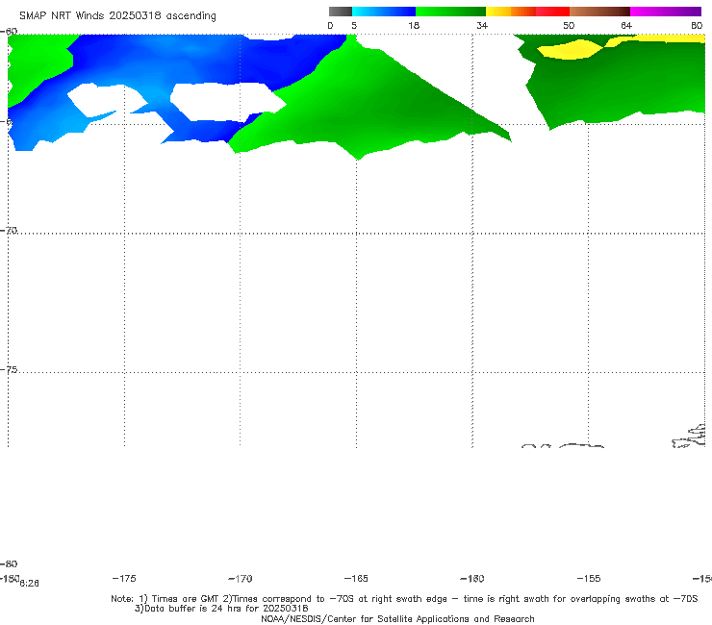Click the "NOAA/NESDIS/Center for Satellite Applications and Research" credit
The height and width of the screenshot is (625, 712).
point(397,619)
